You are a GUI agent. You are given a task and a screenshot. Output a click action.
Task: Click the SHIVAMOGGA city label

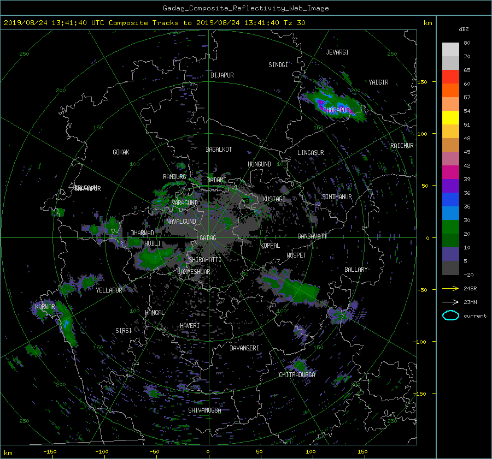coord(204,410)
